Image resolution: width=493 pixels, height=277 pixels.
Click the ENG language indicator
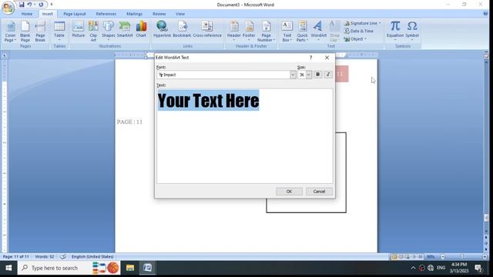tap(441, 268)
